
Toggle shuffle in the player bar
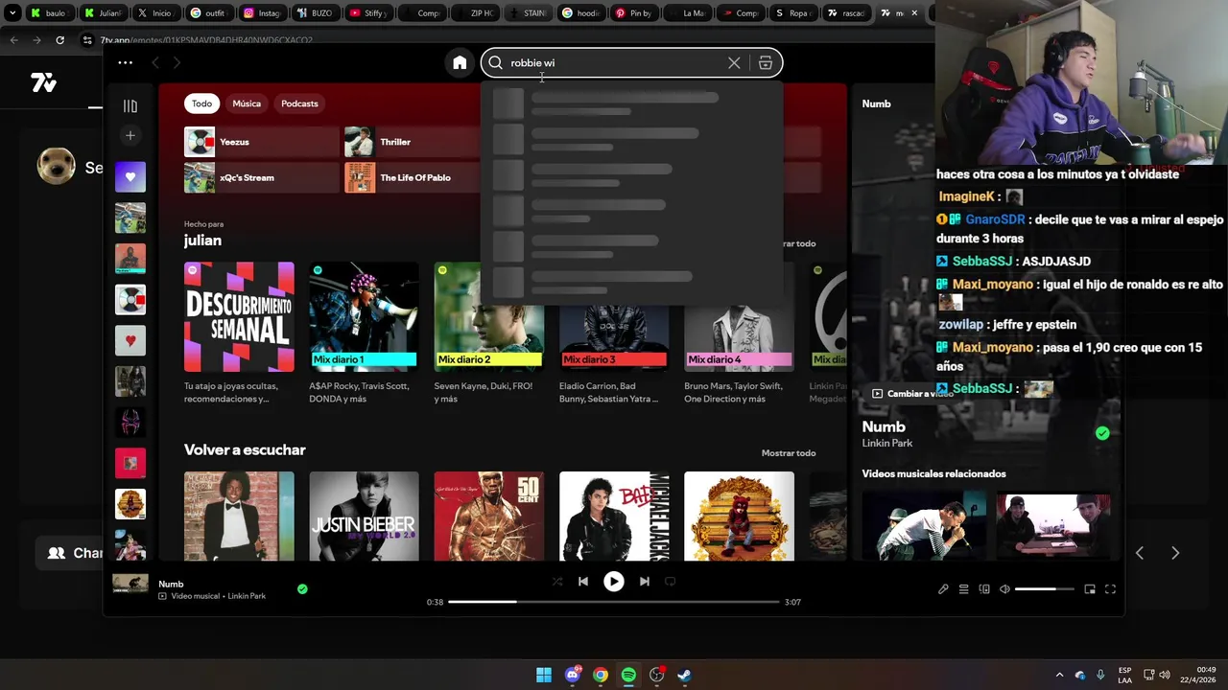click(x=557, y=582)
